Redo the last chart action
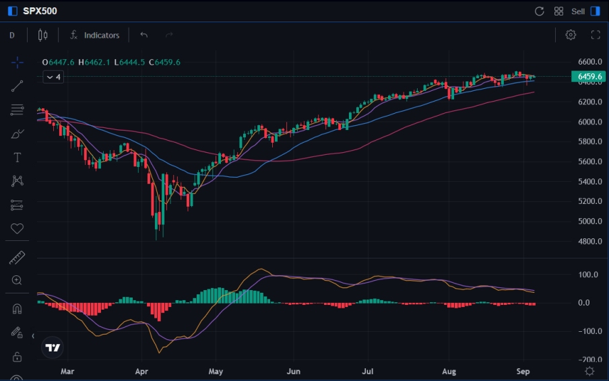 [169, 35]
